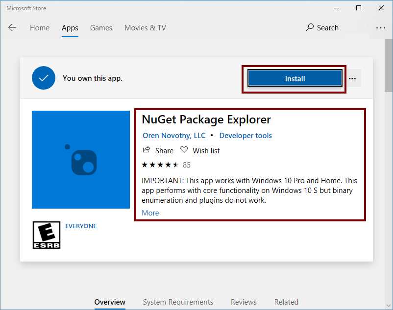
Task: Open the System Requirements tab
Action: (x=177, y=302)
